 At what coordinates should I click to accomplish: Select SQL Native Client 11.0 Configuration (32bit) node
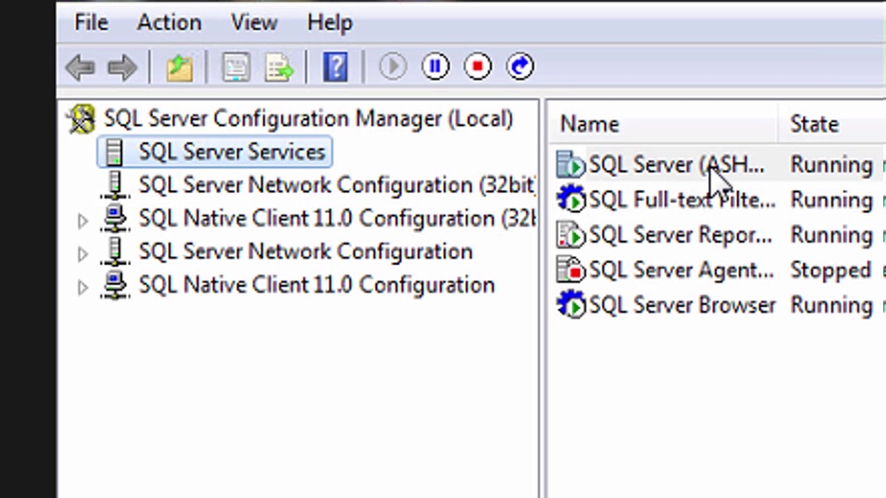click(x=337, y=219)
